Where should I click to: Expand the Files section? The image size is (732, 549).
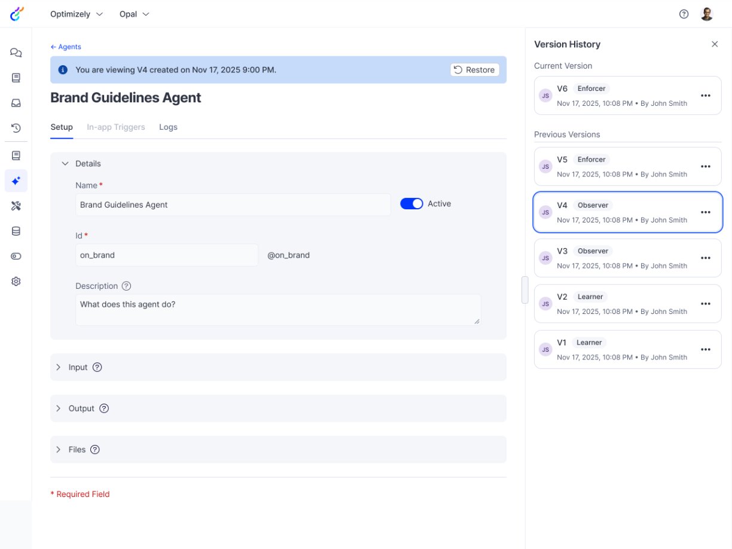coord(58,449)
